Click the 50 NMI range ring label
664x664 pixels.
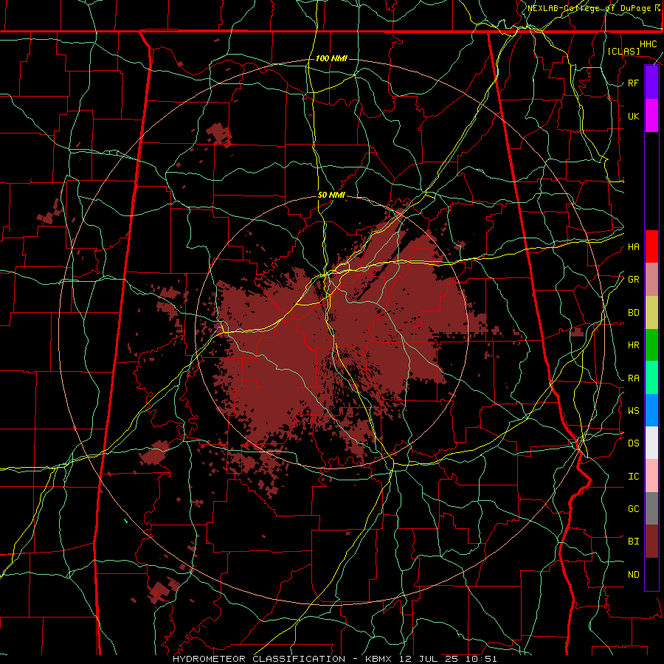(x=331, y=196)
